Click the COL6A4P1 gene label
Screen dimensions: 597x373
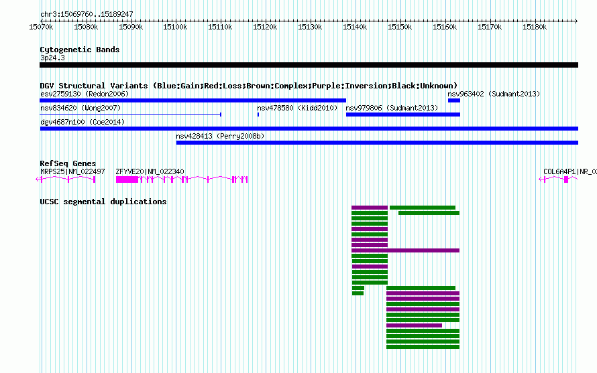(570, 172)
